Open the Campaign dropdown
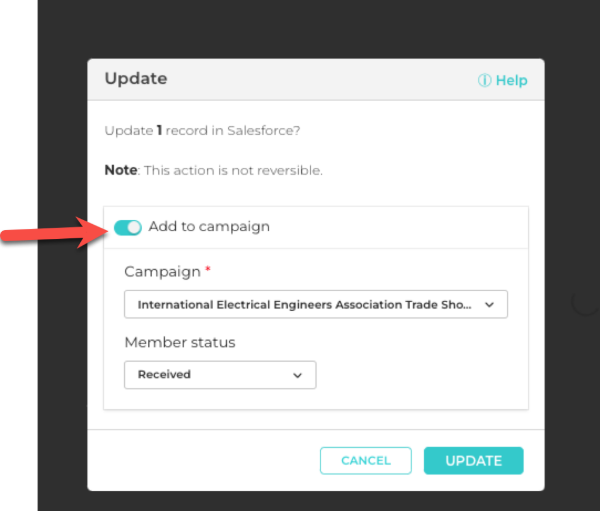Viewport: 600px width, 511px height. (x=316, y=304)
